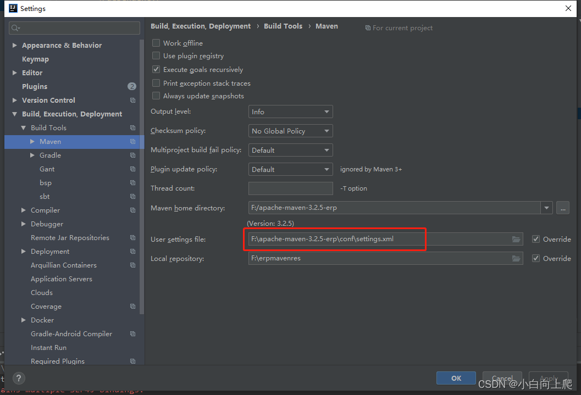This screenshot has height=395, width=581.
Task: Click the search magnifier icon in settings
Action: click(15, 28)
